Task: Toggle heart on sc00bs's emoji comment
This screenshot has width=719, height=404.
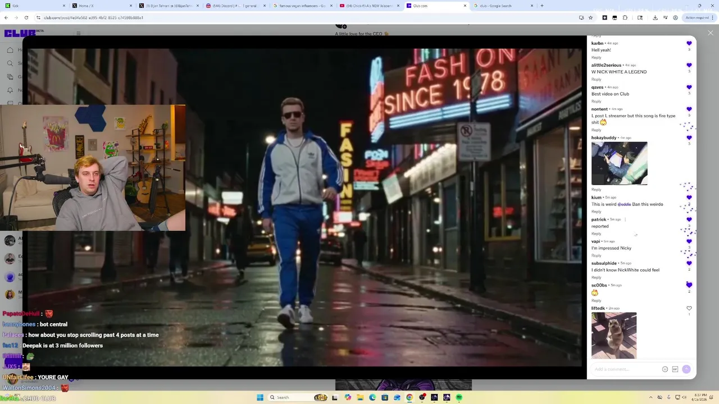Action: [689, 285]
